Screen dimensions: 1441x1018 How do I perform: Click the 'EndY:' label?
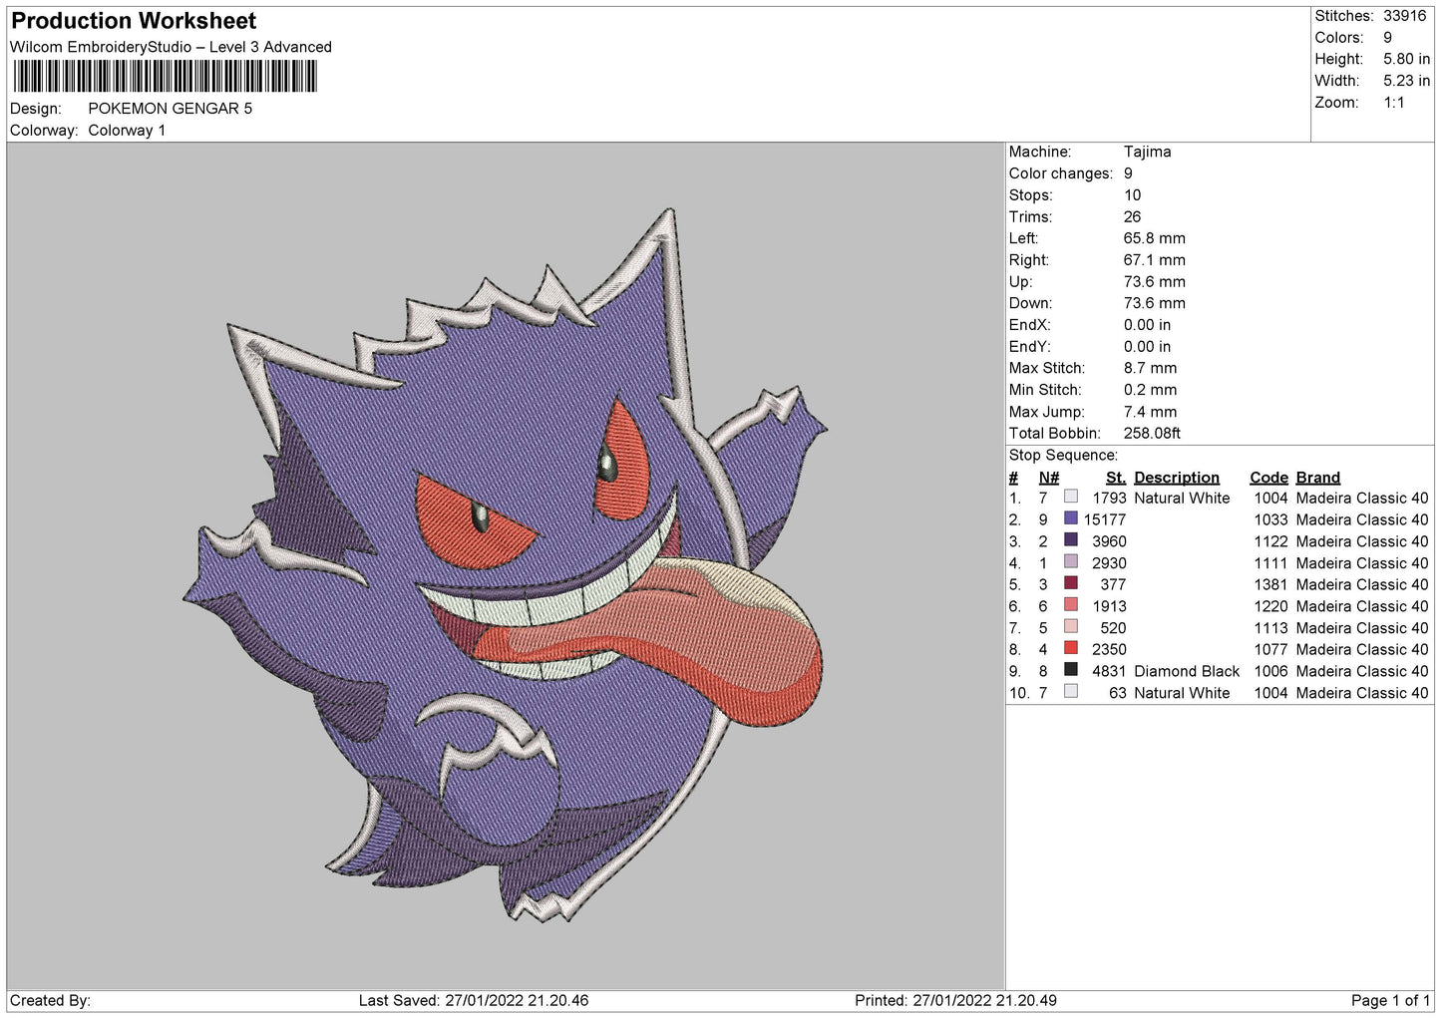coord(1029,347)
